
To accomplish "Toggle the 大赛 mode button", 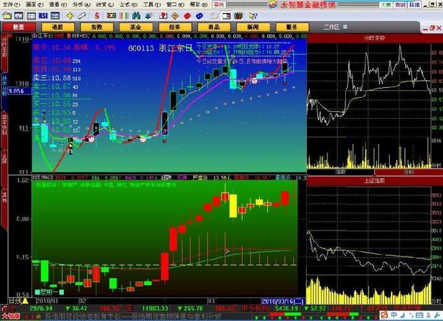I will click(x=386, y=4).
